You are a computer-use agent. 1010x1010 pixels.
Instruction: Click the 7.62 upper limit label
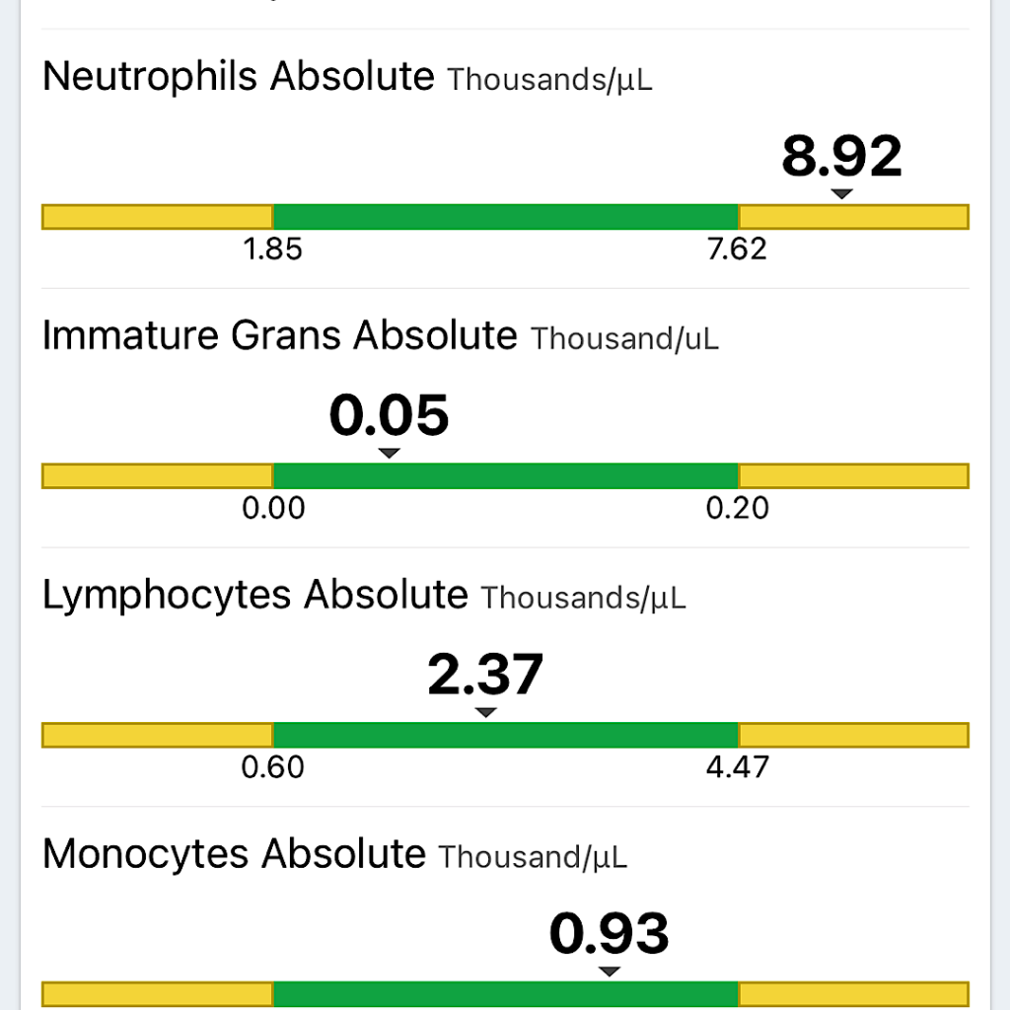[x=737, y=249]
